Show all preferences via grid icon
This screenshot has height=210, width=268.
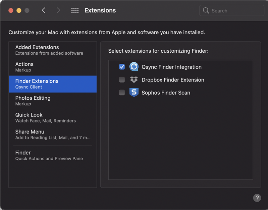pyautogui.click(x=75, y=10)
